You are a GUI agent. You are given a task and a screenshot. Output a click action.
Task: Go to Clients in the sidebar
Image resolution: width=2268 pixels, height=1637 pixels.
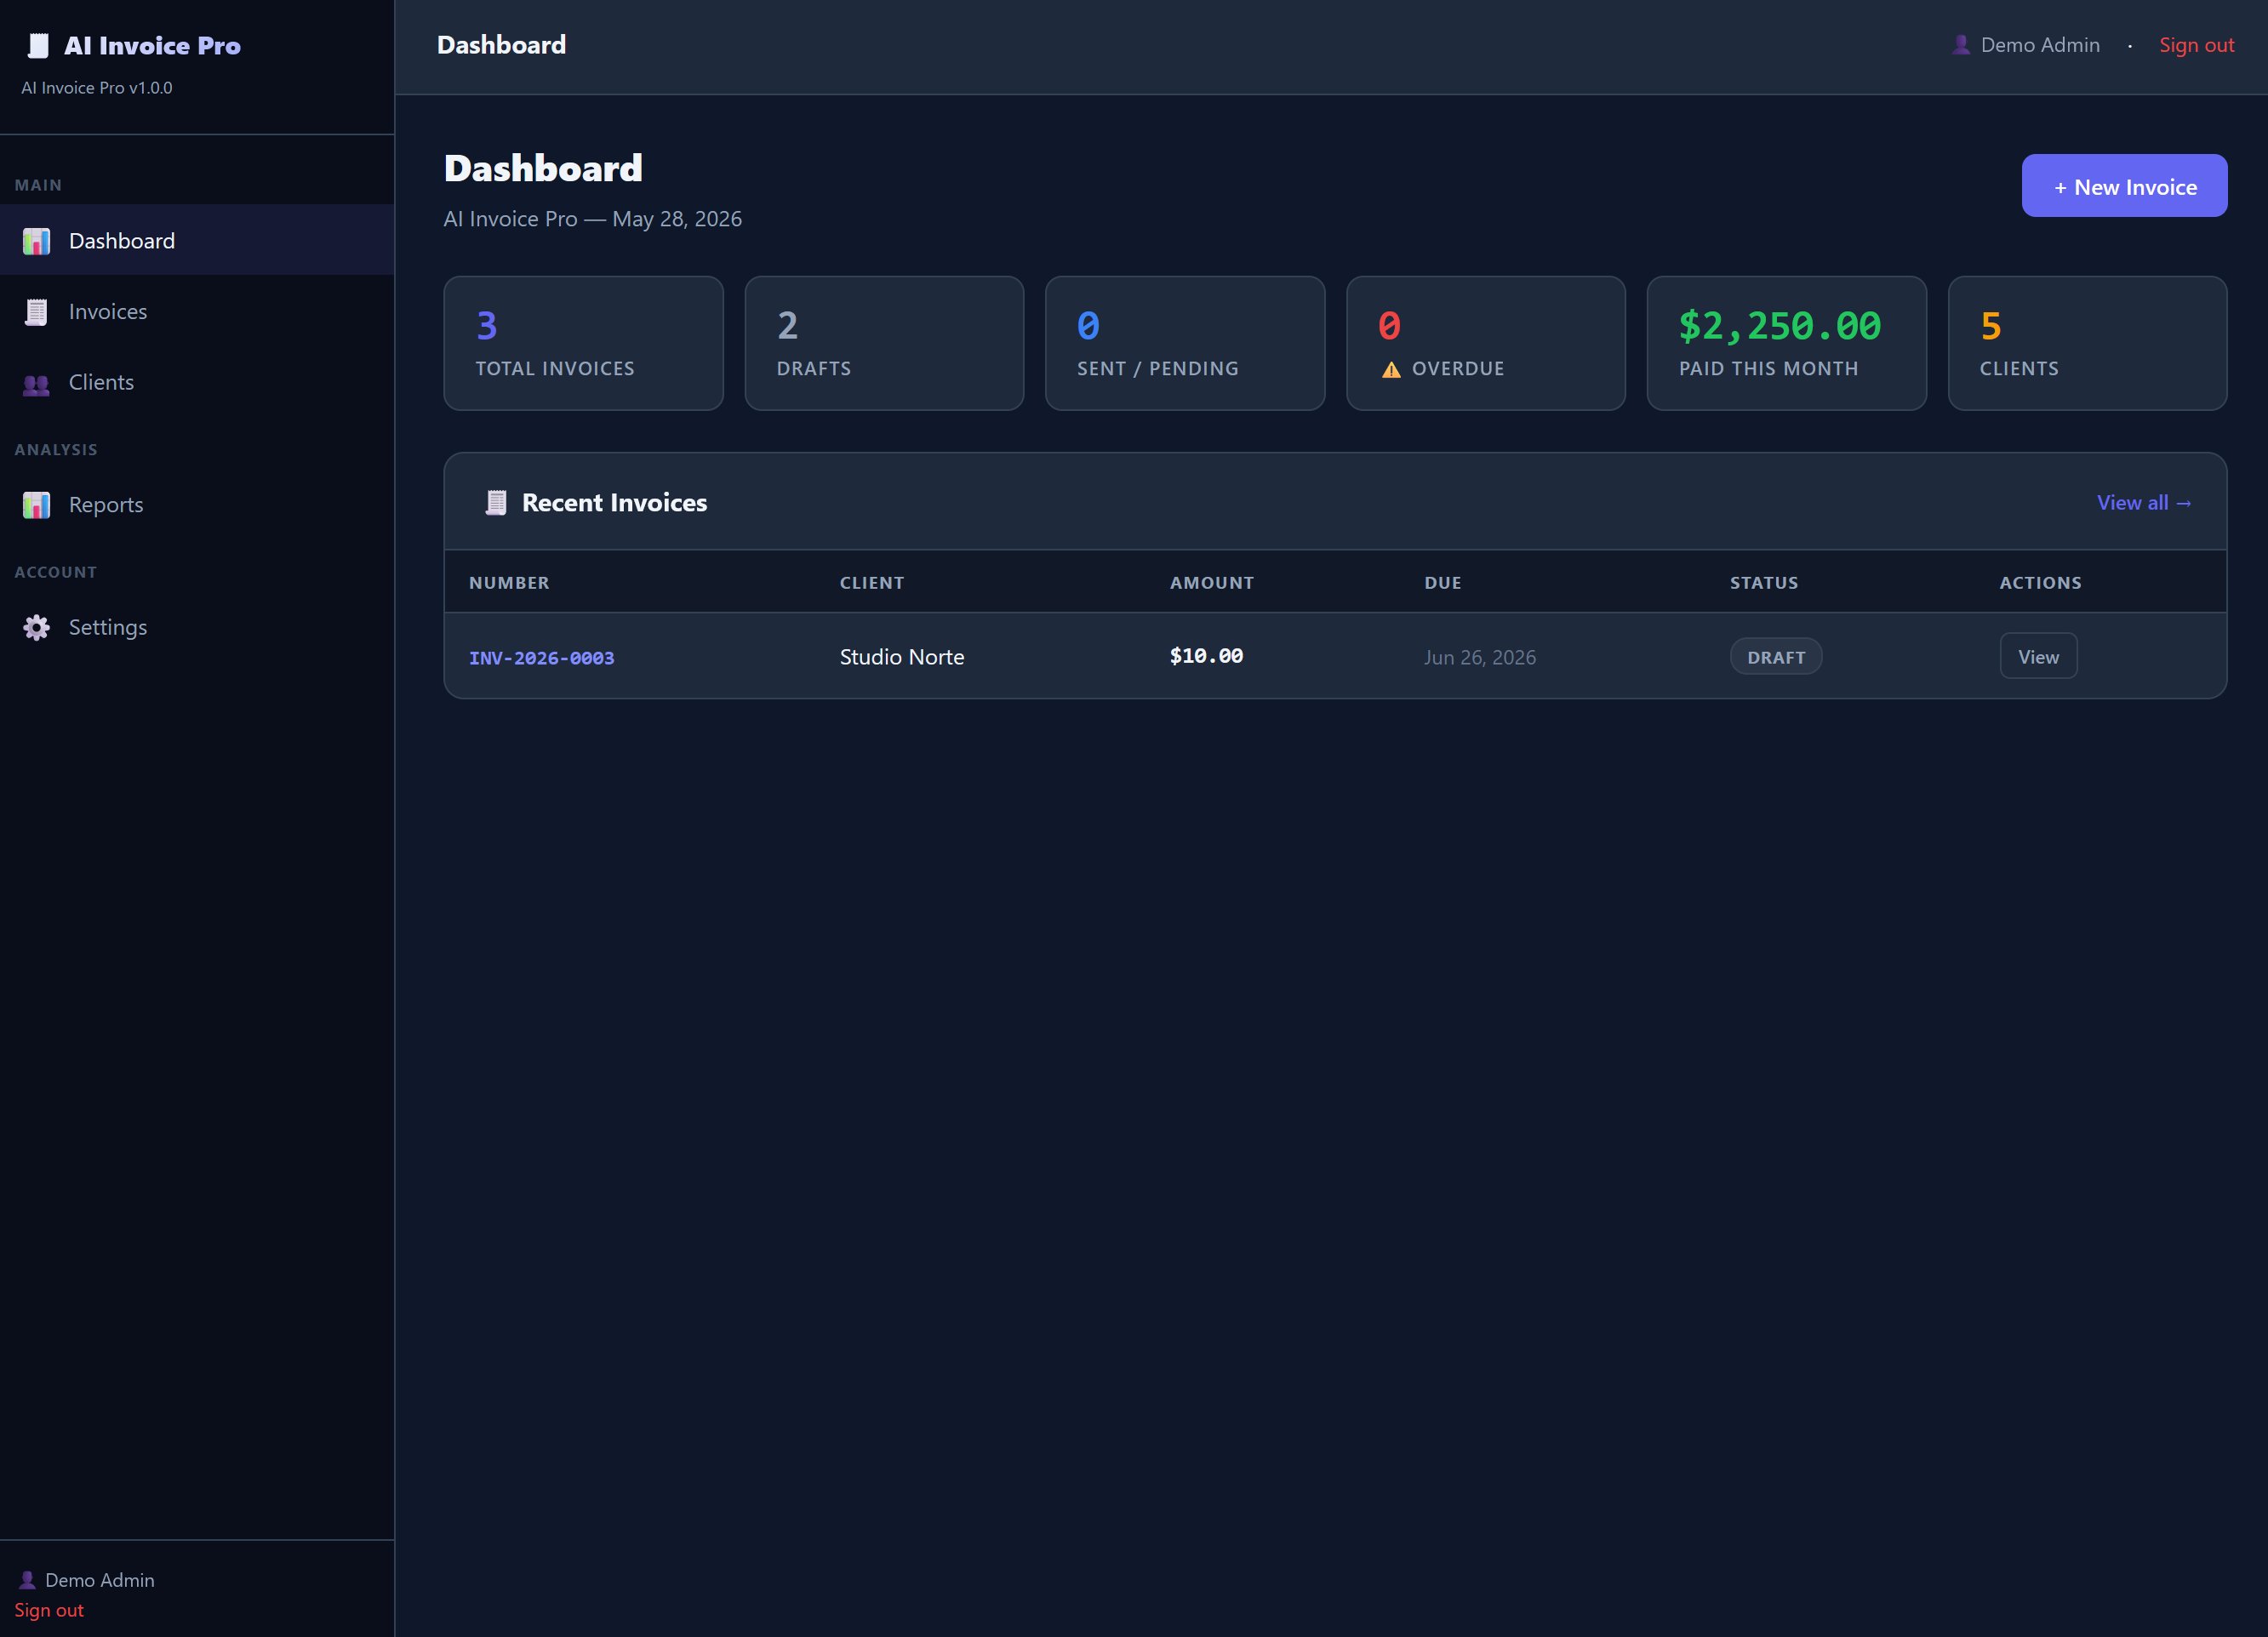pos(197,382)
